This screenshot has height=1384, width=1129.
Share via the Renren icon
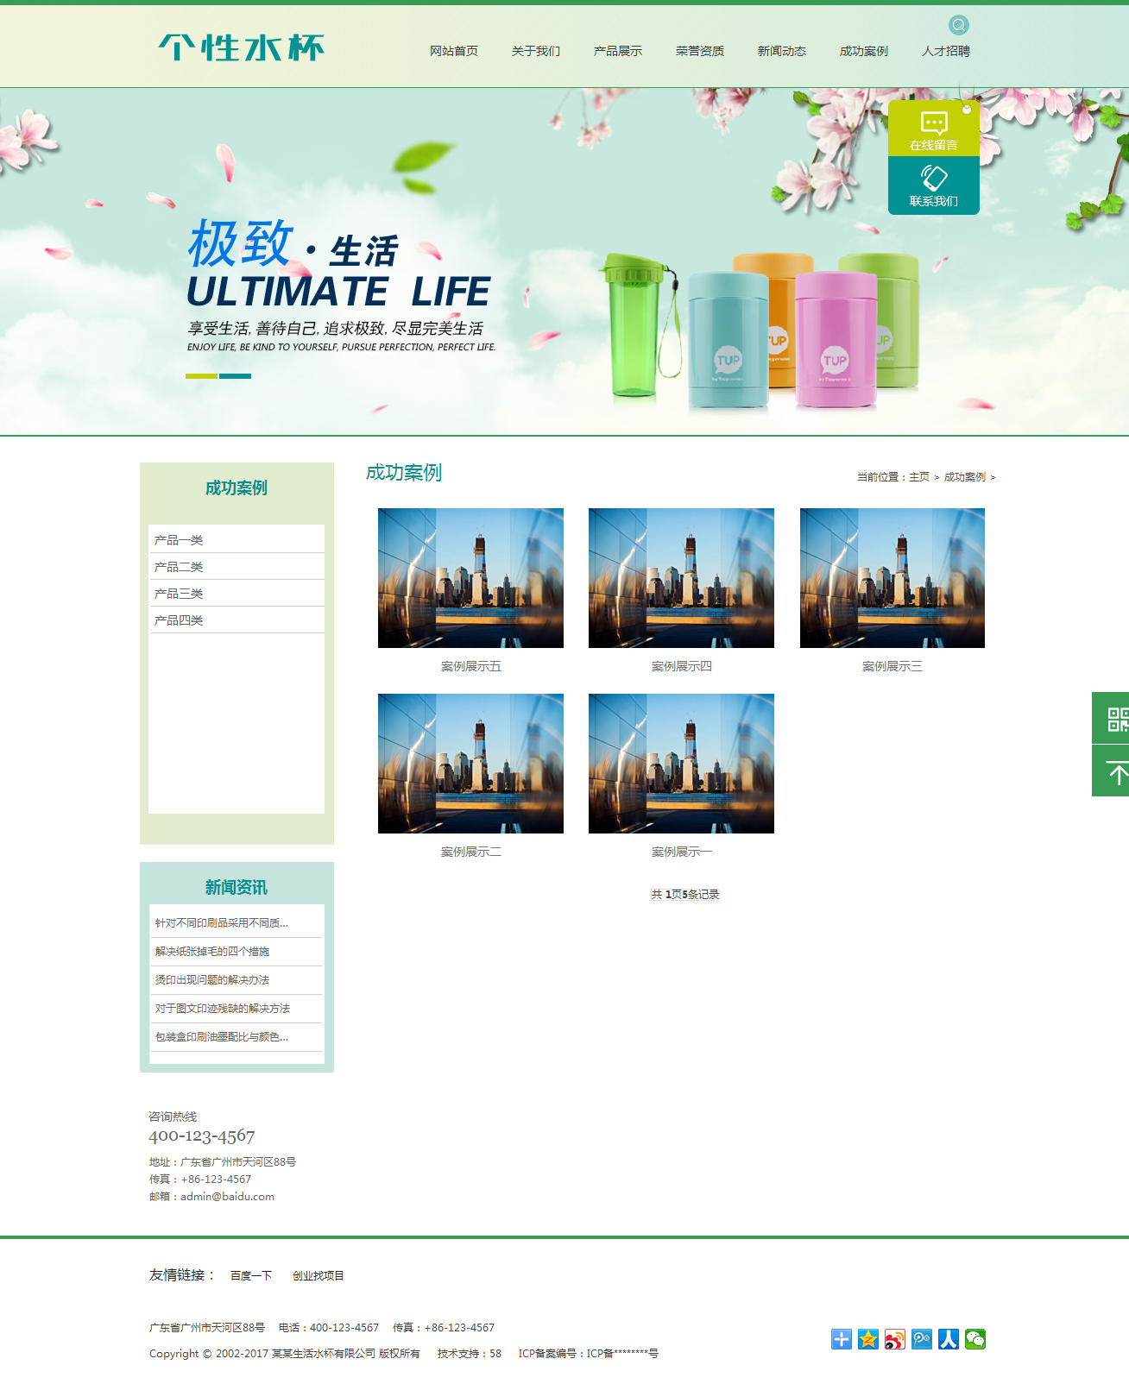click(949, 1339)
